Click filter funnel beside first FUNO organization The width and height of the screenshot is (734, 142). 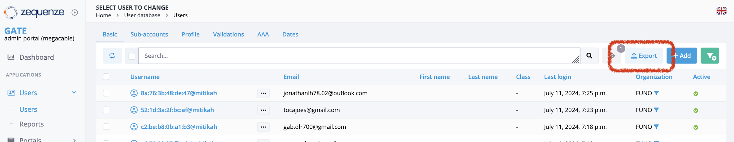click(x=656, y=93)
